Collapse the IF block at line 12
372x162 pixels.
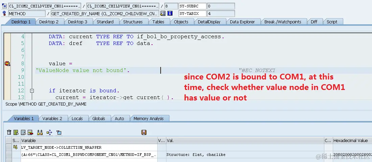pyautogui.click(x=32, y=91)
